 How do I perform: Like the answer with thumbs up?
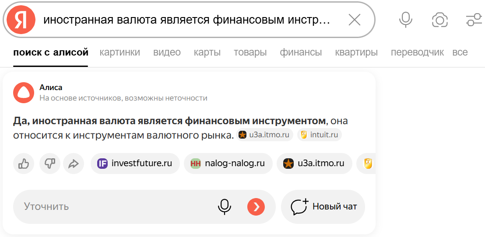24,163
